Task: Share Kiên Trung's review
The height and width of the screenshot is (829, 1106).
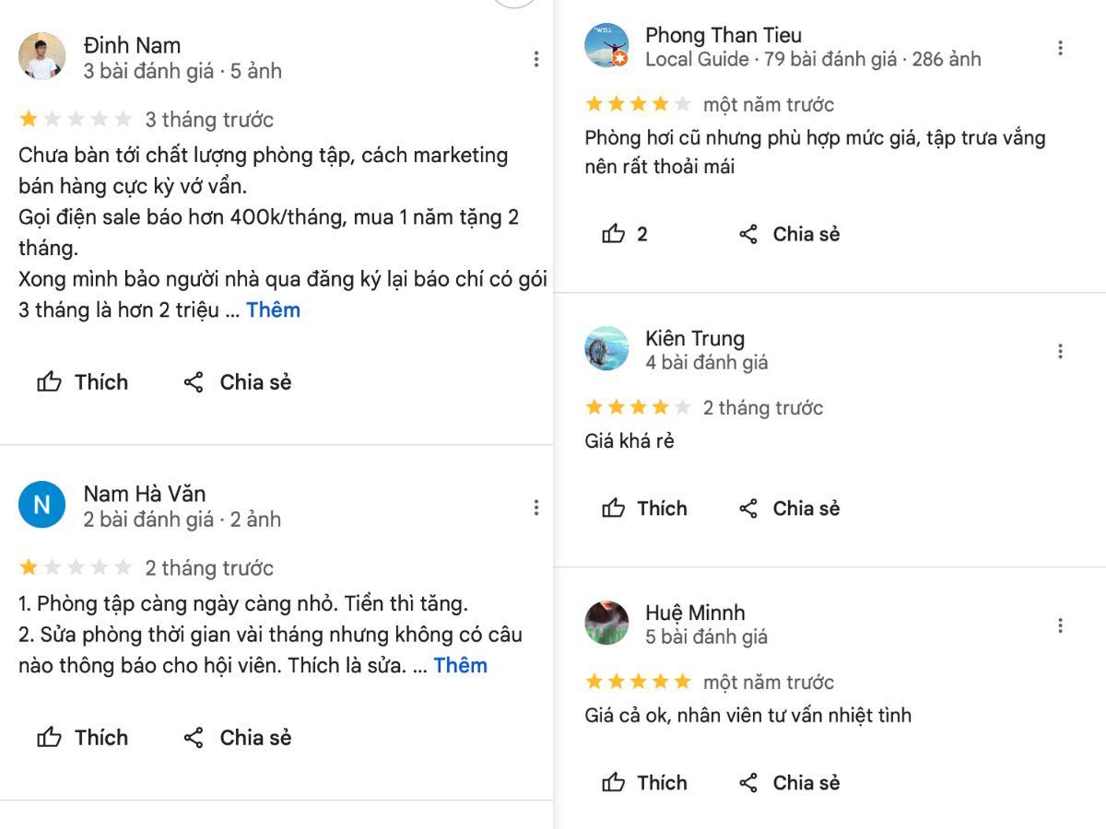Action: point(789,508)
